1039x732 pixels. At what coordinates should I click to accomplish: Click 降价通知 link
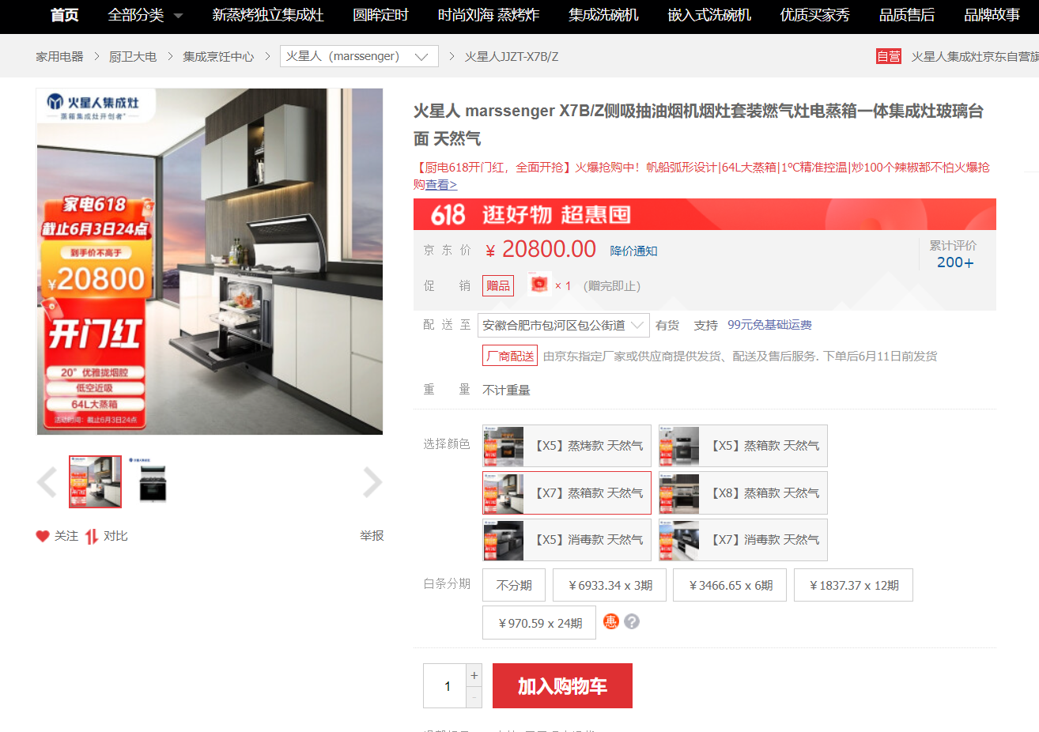click(633, 251)
